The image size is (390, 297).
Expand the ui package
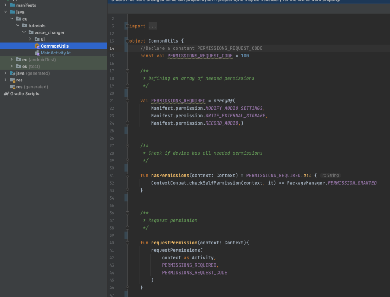coord(30,39)
